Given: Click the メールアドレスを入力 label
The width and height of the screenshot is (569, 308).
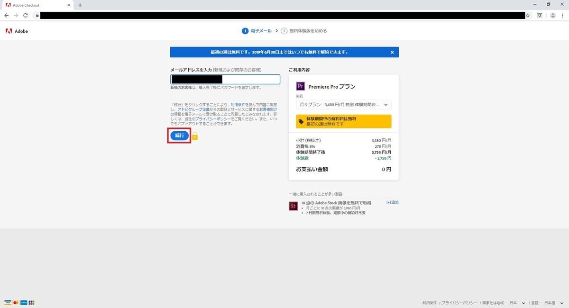Looking at the screenshot, I should pos(191,70).
